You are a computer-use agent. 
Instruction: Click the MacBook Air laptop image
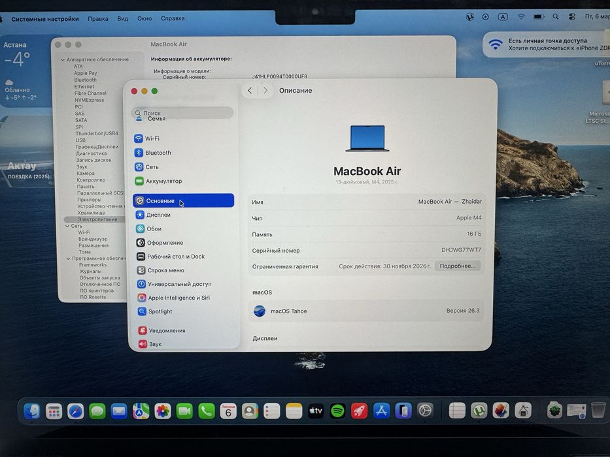pos(367,138)
